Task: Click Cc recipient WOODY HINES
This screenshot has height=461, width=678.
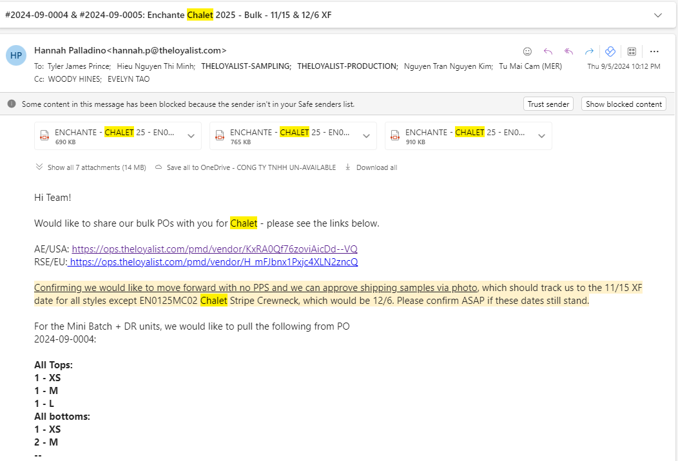Action: pos(74,79)
